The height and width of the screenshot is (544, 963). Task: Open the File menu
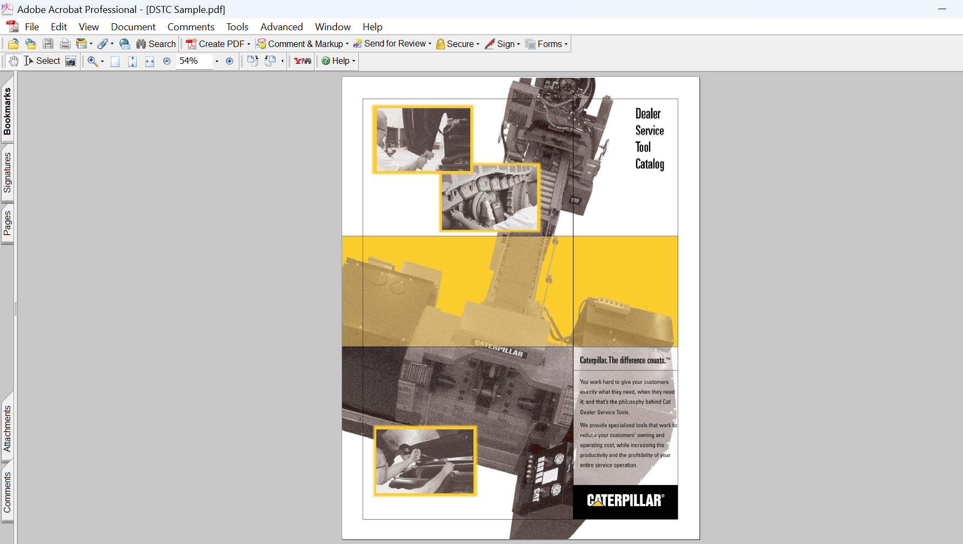tap(32, 27)
